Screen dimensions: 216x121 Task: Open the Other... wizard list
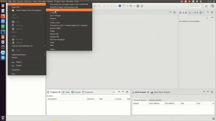tap(53, 49)
